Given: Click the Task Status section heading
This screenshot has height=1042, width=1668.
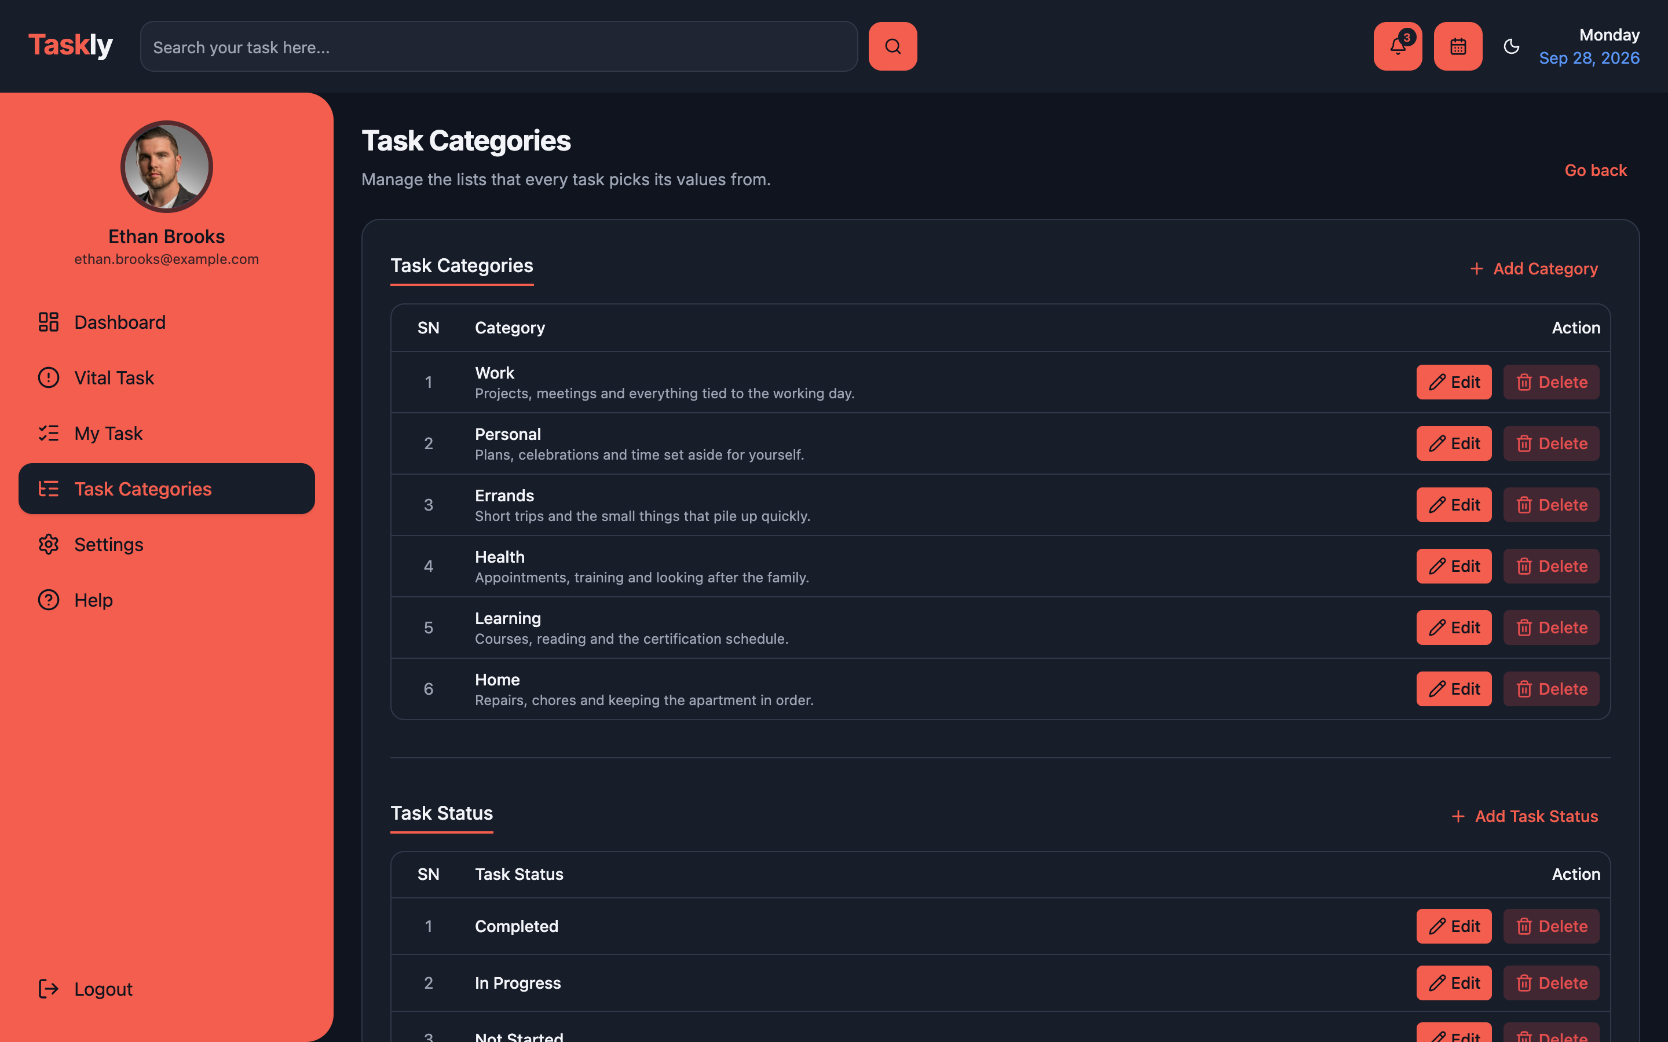Looking at the screenshot, I should tap(442, 813).
